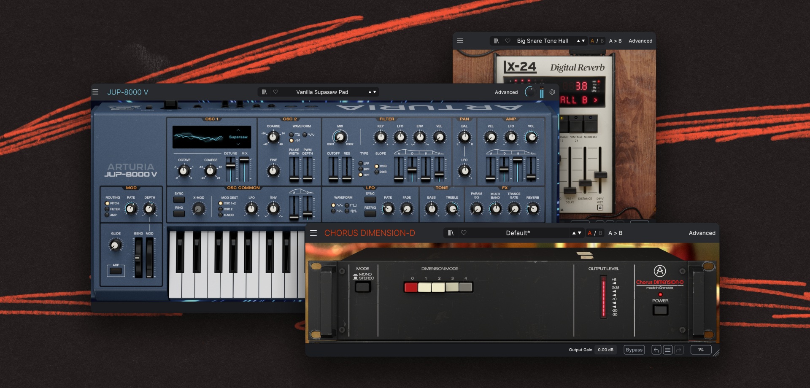Open the Advanced panel of JUP-8000 V

[x=506, y=92]
